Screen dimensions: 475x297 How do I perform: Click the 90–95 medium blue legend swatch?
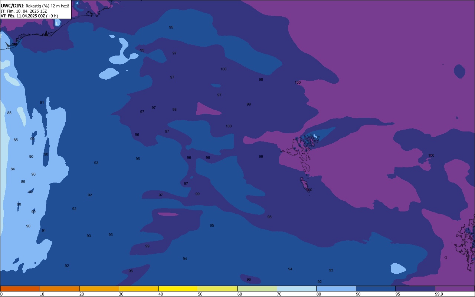(376, 288)
